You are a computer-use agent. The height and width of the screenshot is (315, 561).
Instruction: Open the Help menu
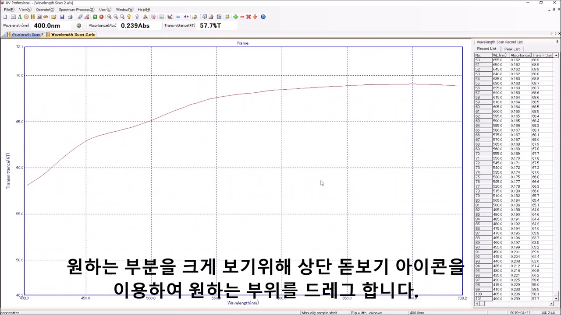pyautogui.click(x=144, y=10)
